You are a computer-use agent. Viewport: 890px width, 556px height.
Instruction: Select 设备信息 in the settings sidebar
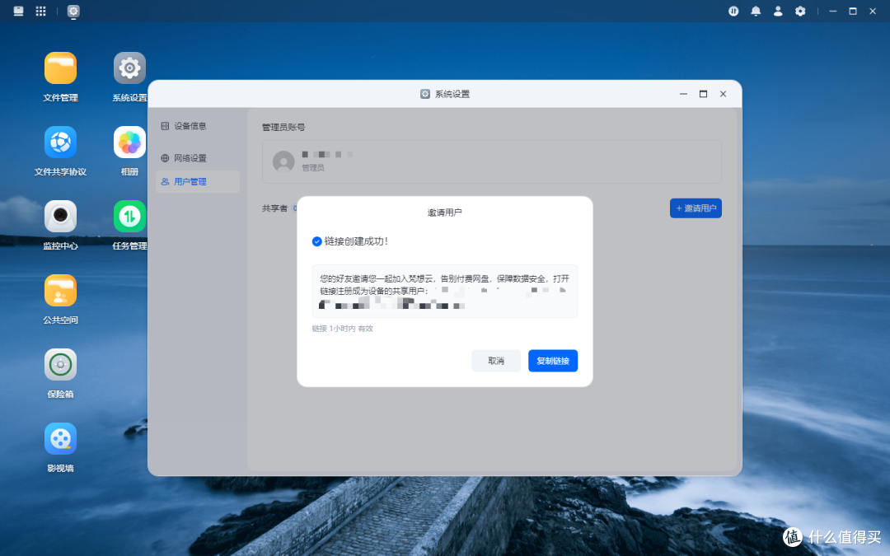198,126
